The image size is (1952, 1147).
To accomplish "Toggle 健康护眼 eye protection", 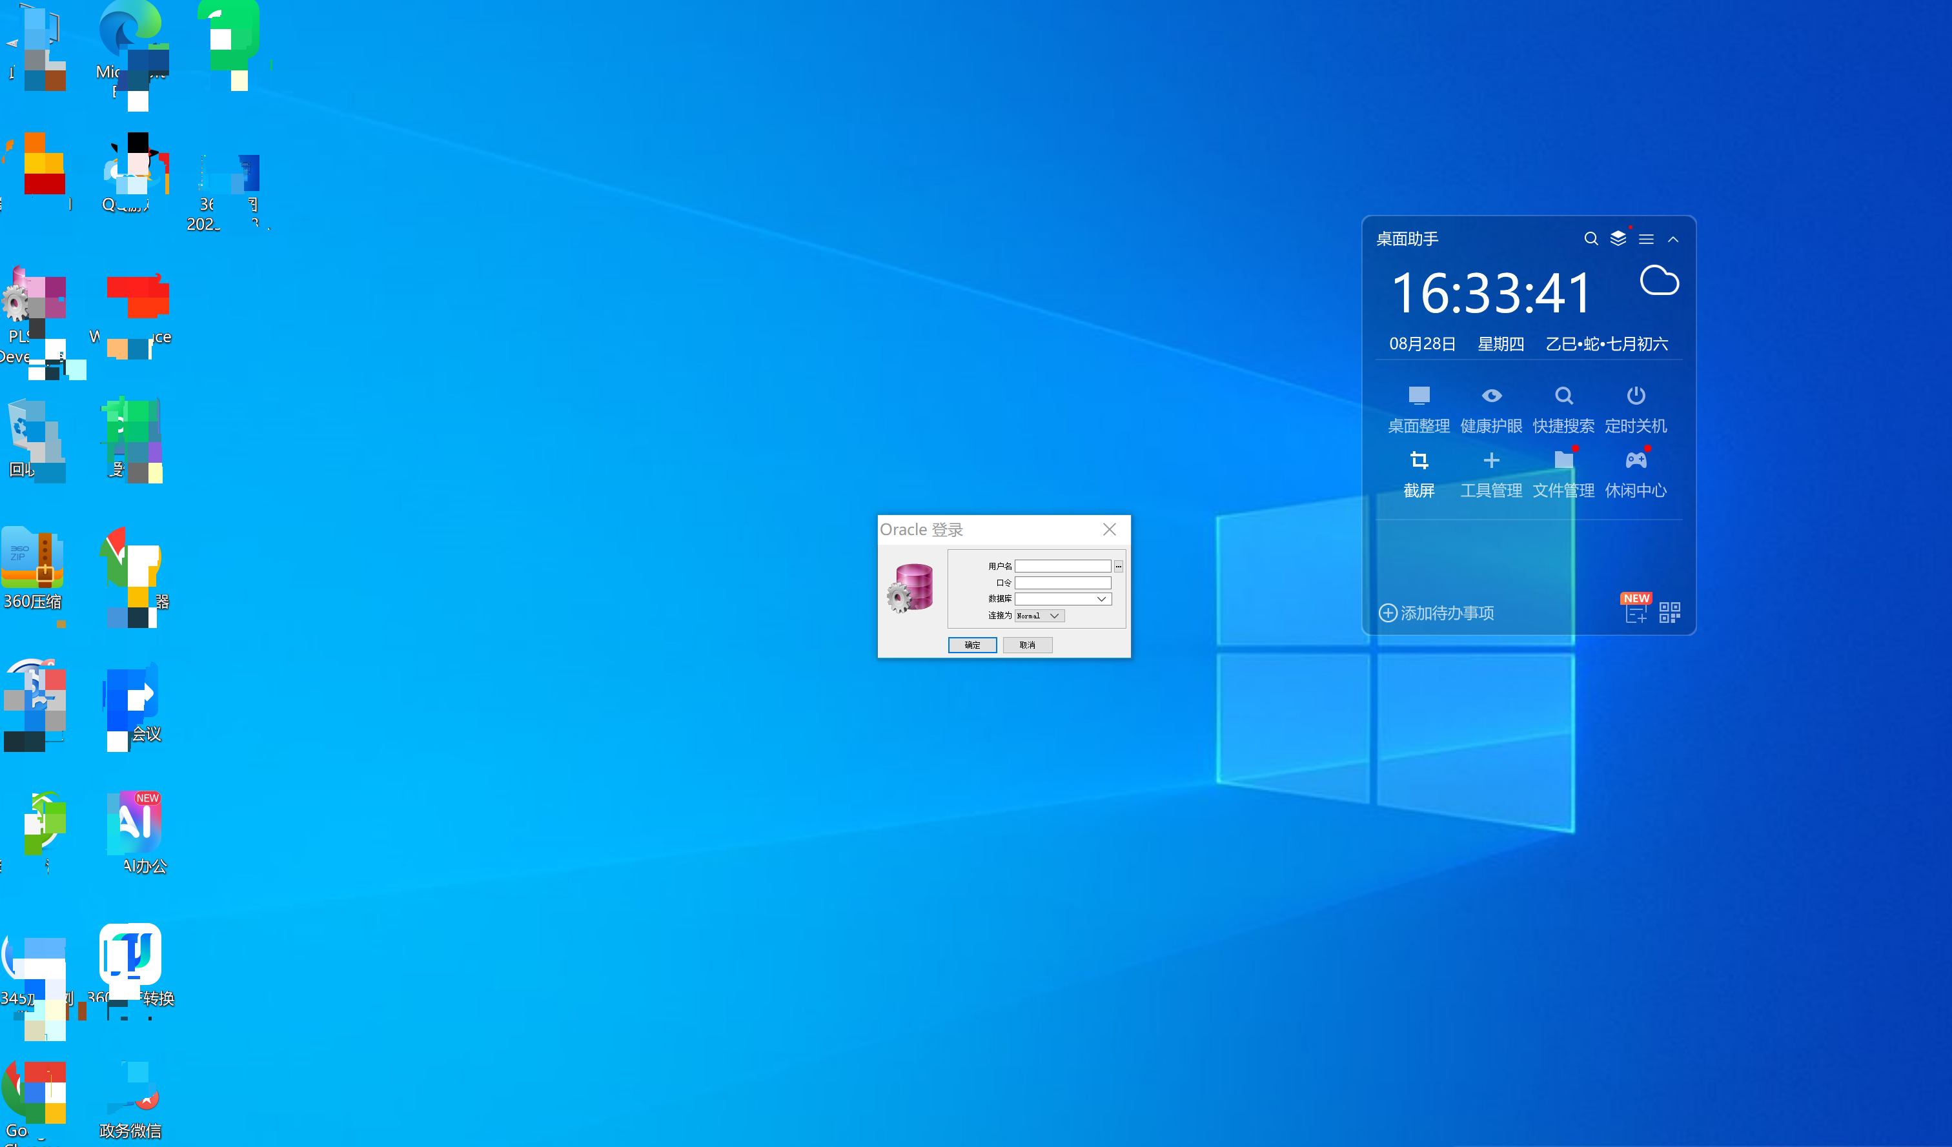I will (x=1491, y=410).
